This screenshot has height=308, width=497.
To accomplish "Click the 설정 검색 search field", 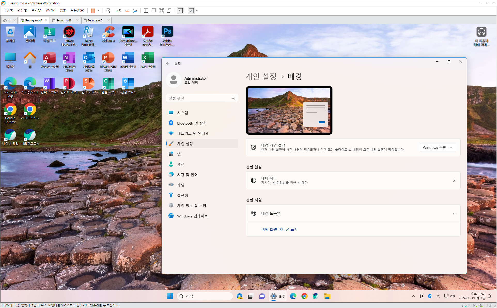I will coord(199,98).
